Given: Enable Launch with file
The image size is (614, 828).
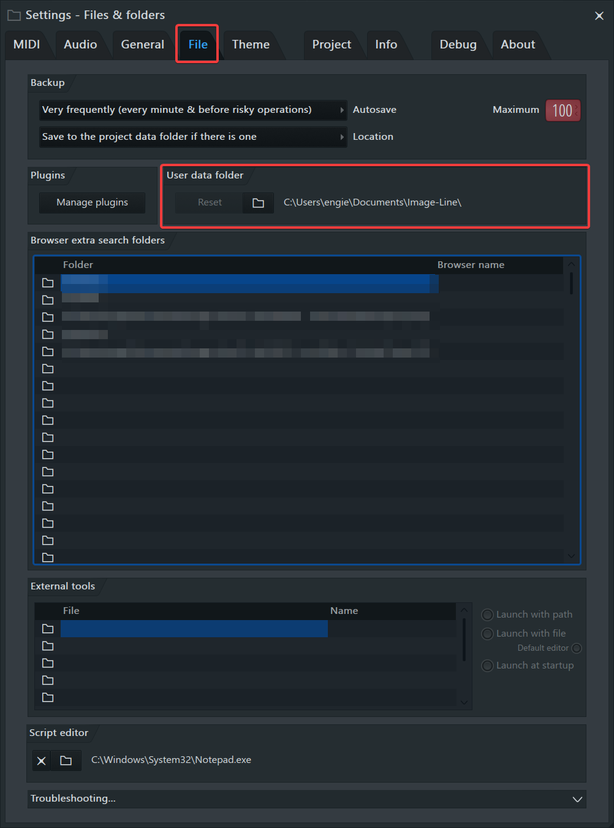Looking at the screenshot, I should (x=487, y=634).
